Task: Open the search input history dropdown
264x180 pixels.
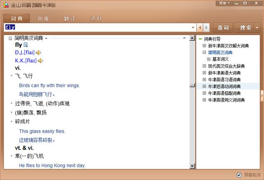Action: pos(193,28)
